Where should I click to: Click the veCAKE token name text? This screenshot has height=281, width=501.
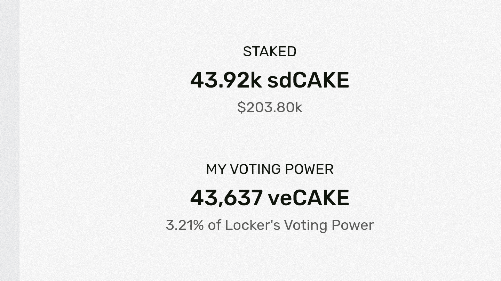click(308, 198)
